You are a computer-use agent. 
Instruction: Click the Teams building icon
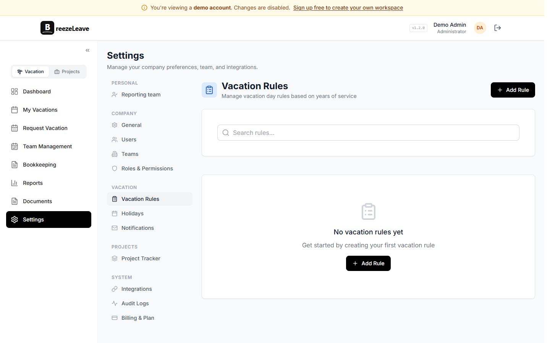[x=115, y=154]
